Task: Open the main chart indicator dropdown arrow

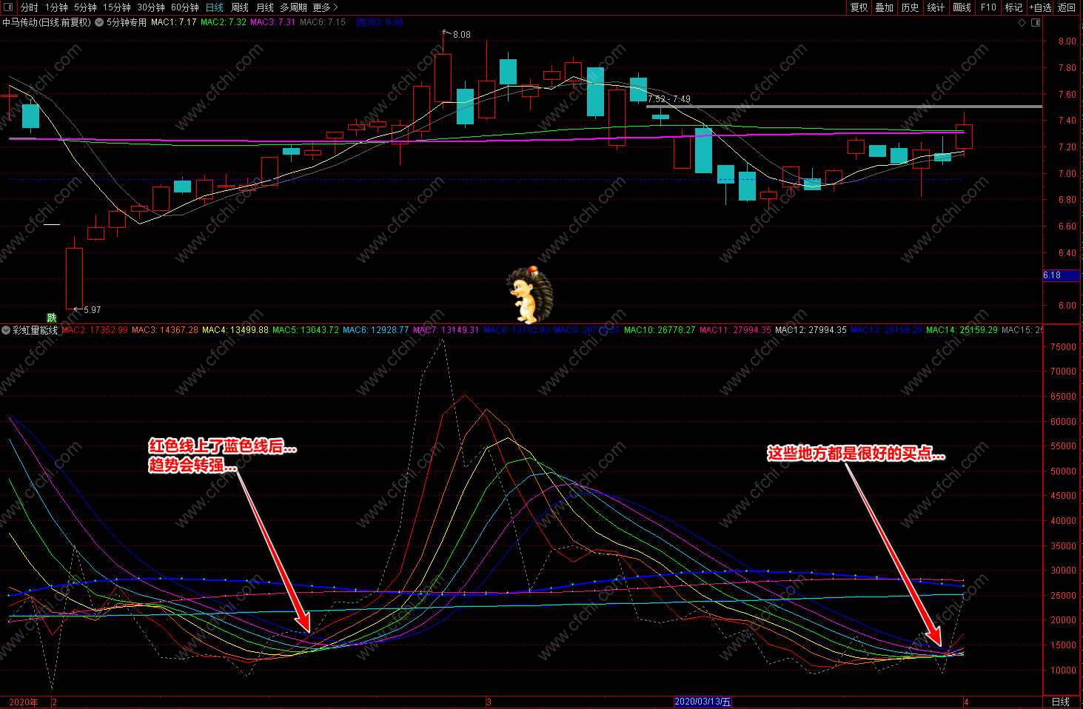Action: click(99, 22)
